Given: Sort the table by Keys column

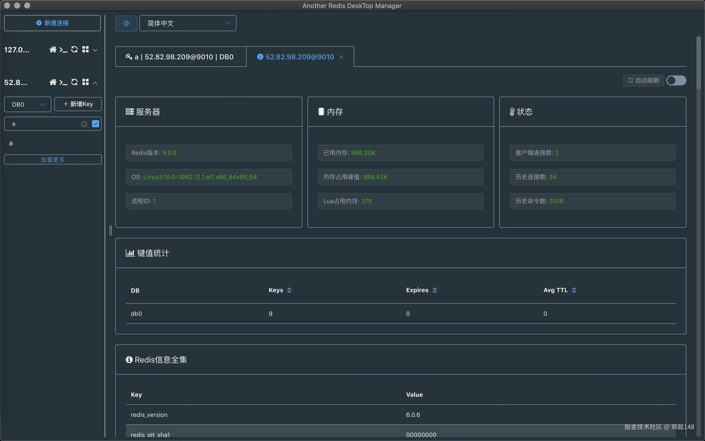Looking at the screenshot, I should pos(289,290).
